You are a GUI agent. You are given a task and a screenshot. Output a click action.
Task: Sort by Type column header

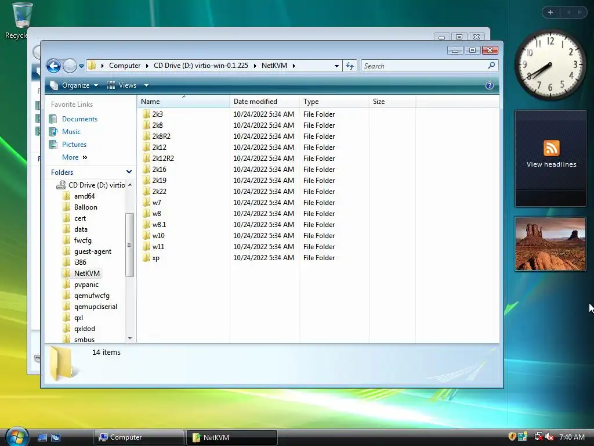[x=334, y=101]
